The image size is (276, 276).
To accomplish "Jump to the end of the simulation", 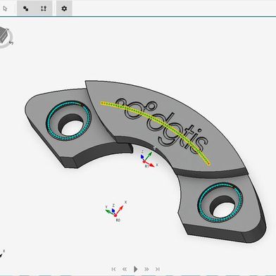I will pyautogui.click(x=158, y=269).
